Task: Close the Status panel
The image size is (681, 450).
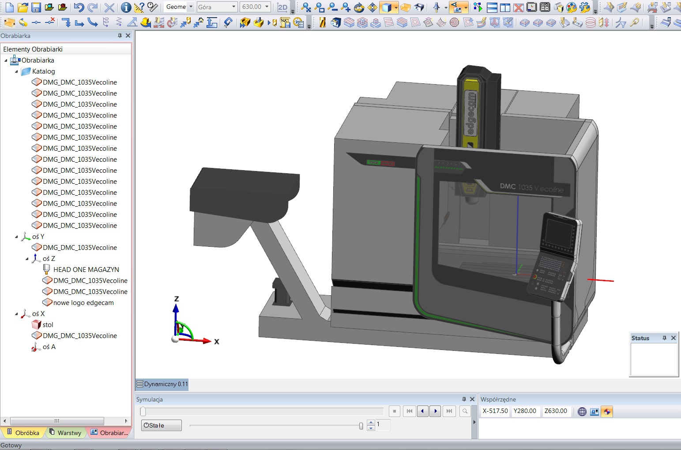Action: click(673, 338)
